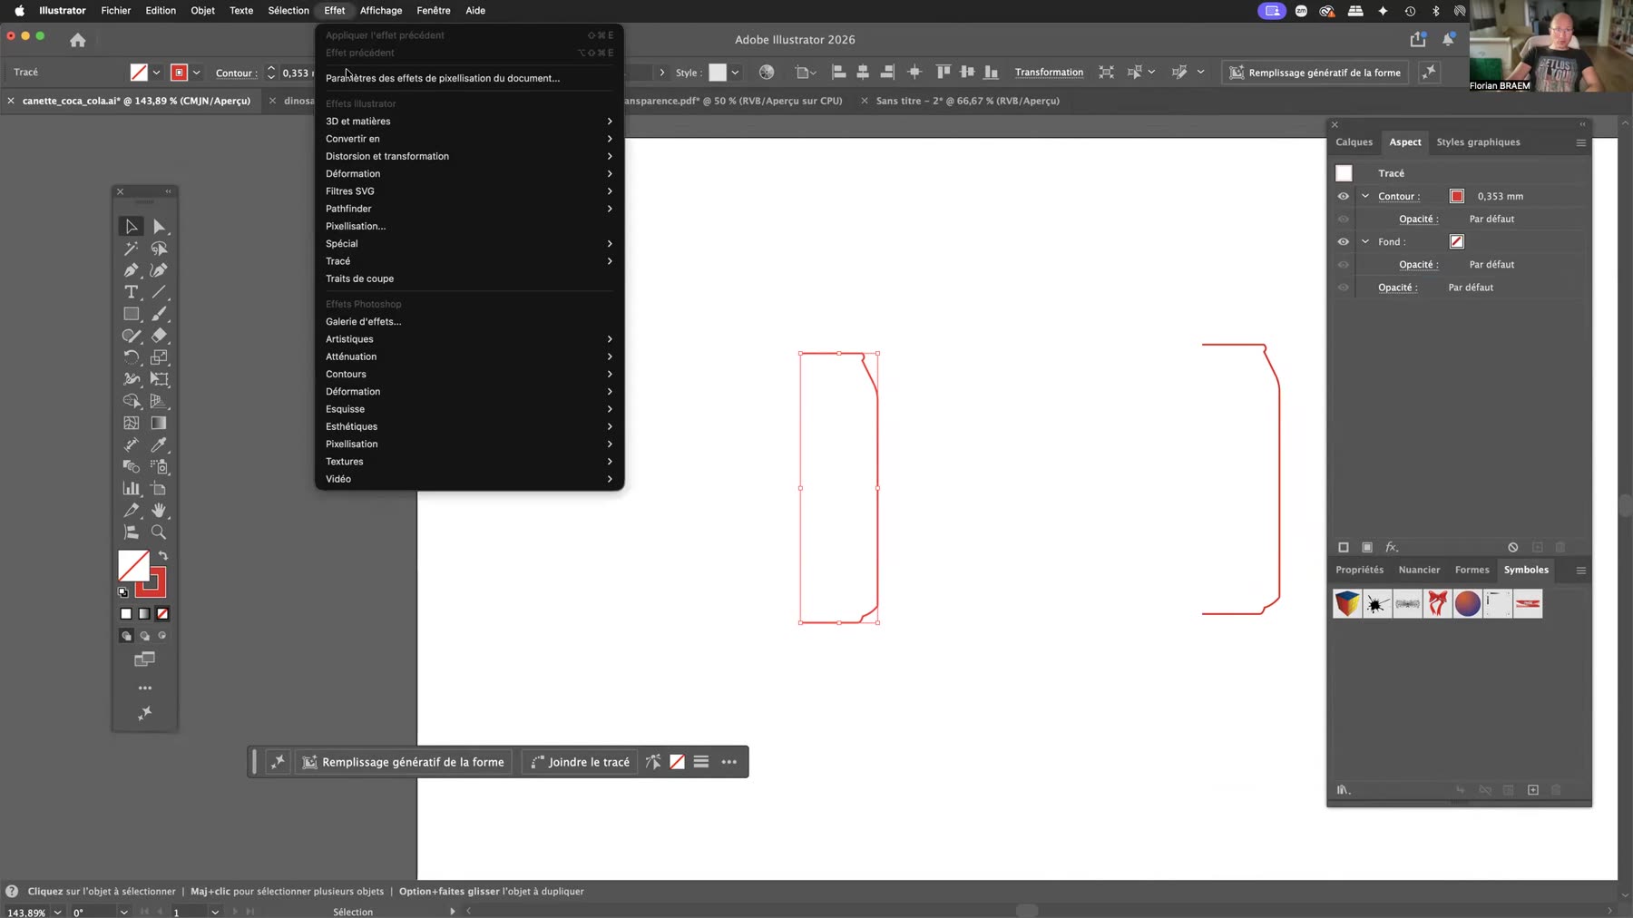Open the Pathfinder effects submenu
The width and height of the screenshot is (1633, 918).
(x=469, y=209)
